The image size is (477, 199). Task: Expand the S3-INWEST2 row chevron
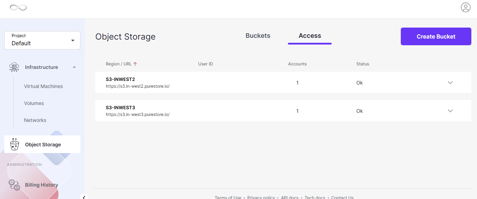coord(450,82)
